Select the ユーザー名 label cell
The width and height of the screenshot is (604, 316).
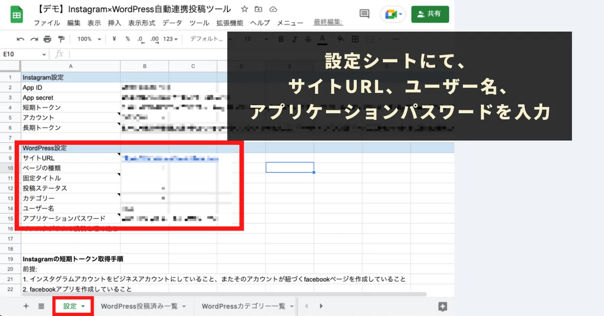point(70,208)
